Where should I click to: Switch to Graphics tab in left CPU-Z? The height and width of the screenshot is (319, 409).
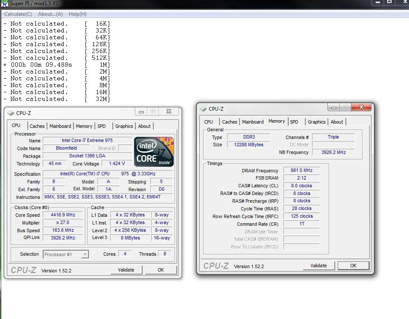point(124,126)
